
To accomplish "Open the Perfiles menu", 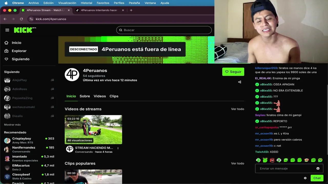I will coord(119,3).
